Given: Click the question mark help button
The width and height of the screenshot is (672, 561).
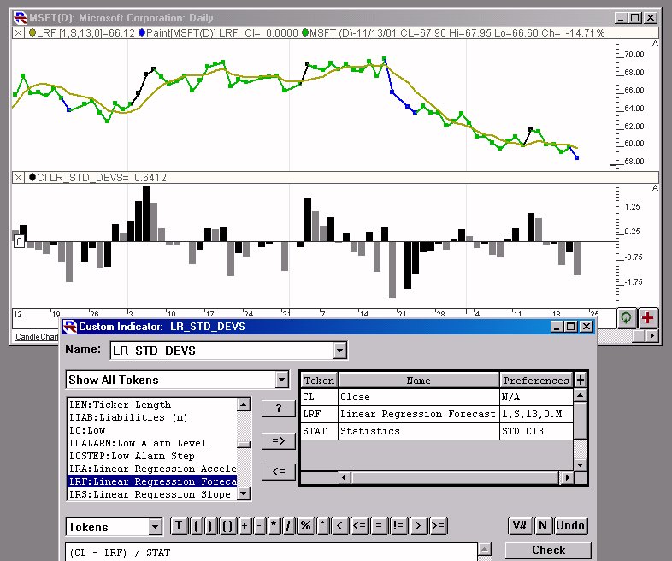Looking at the screenshot, I should click(278, 408).
